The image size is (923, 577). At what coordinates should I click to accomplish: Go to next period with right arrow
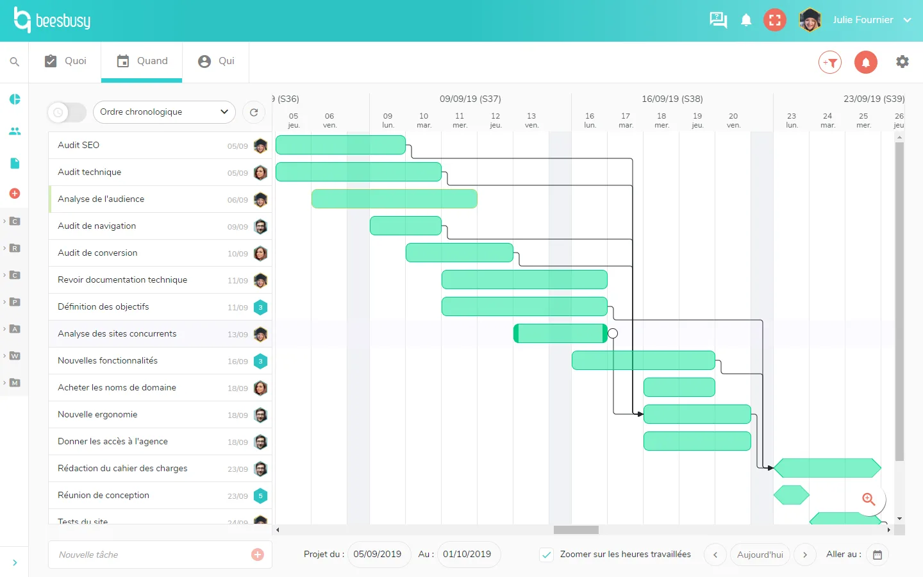click(805, 555)
